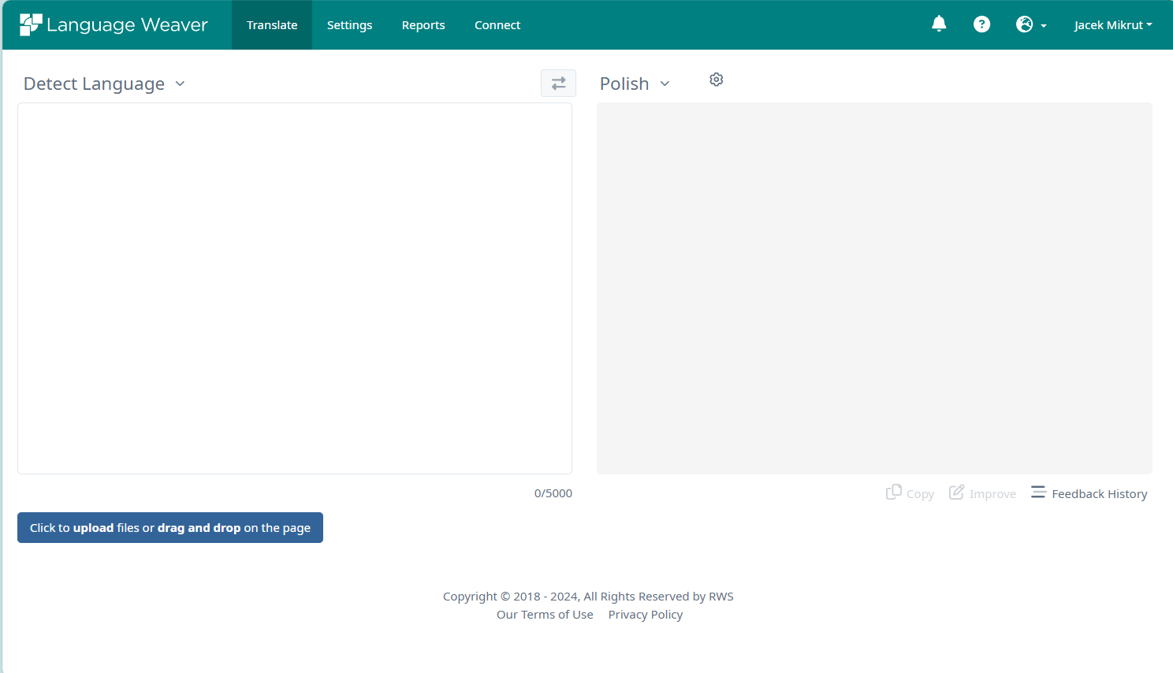Open the Jacek Mikrut account menu
Screen dimensions: 1173x673
[1112, 24]
